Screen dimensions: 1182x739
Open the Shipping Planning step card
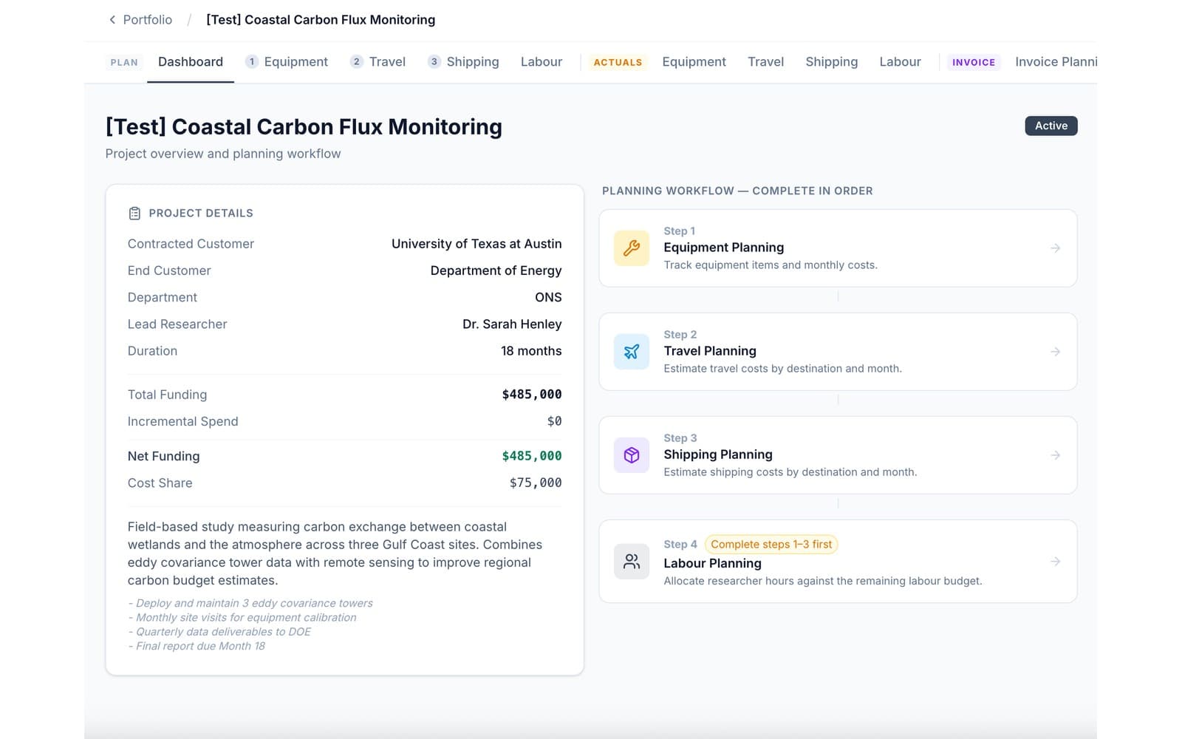pos(838,455)
